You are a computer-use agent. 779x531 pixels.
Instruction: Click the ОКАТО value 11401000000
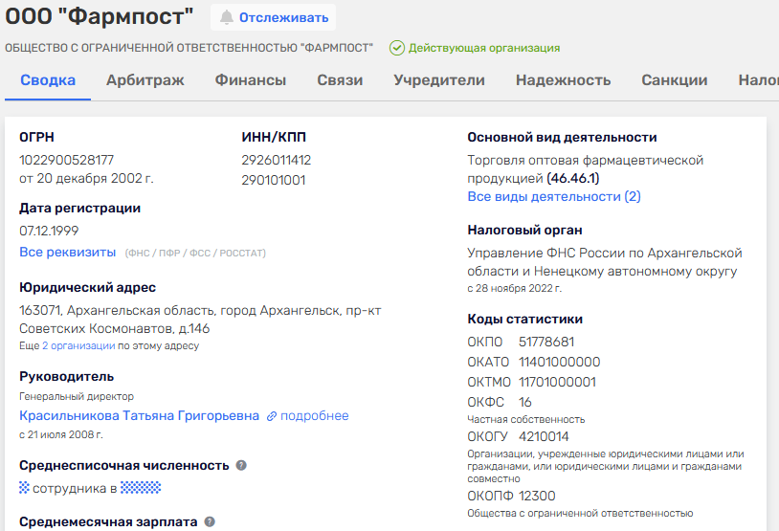pos(560,362)
